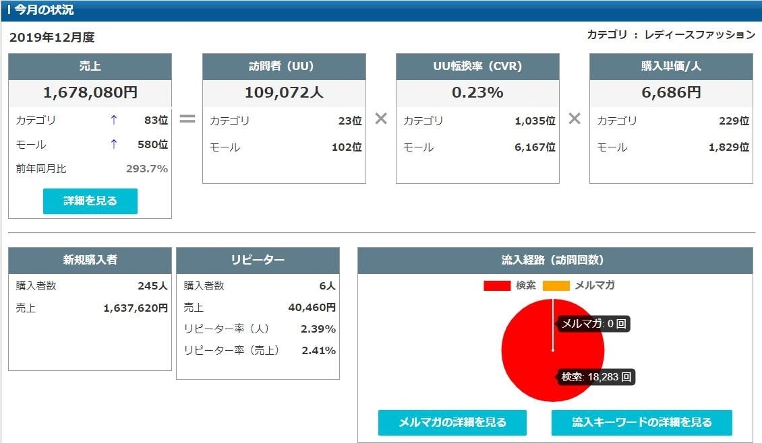
Task: Click unit price category rank 229位
Action: coord(734,121)
